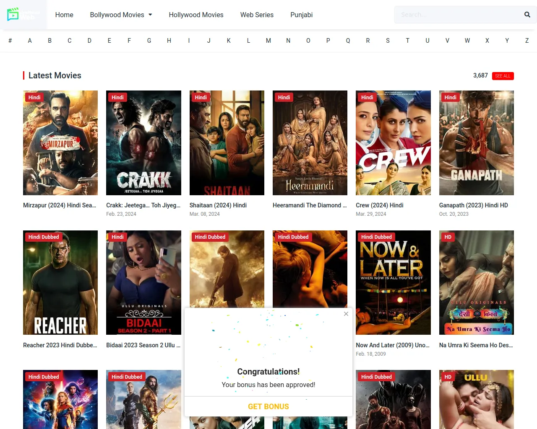
Task: Click the GET BONUS button
Action: click(x=268, y=406)
